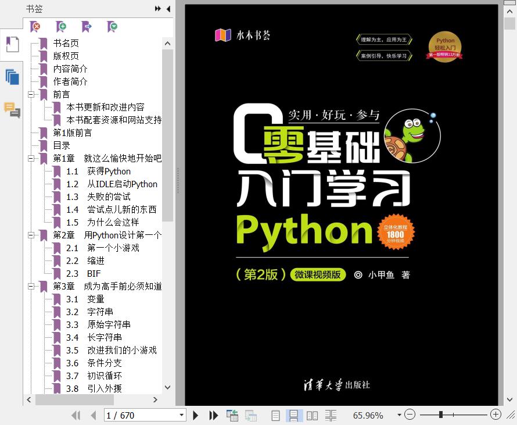Click the greyed next view icon in the bottom bar
The height and width of the screenshot is (425, 517).
(250, 415)
